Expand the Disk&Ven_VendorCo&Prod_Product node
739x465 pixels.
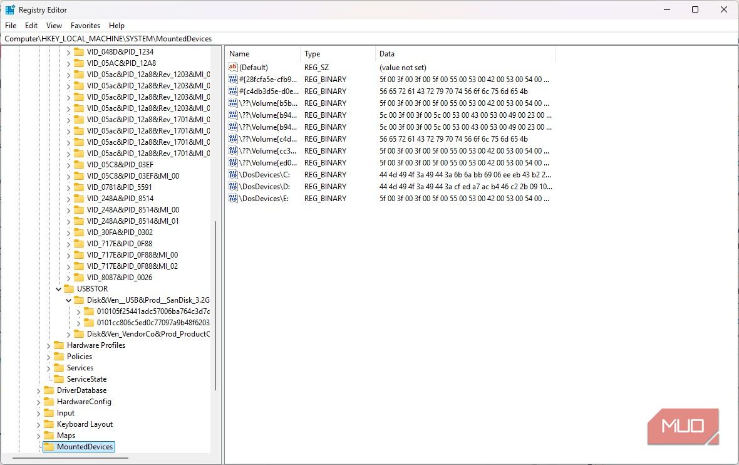(68, 334)
